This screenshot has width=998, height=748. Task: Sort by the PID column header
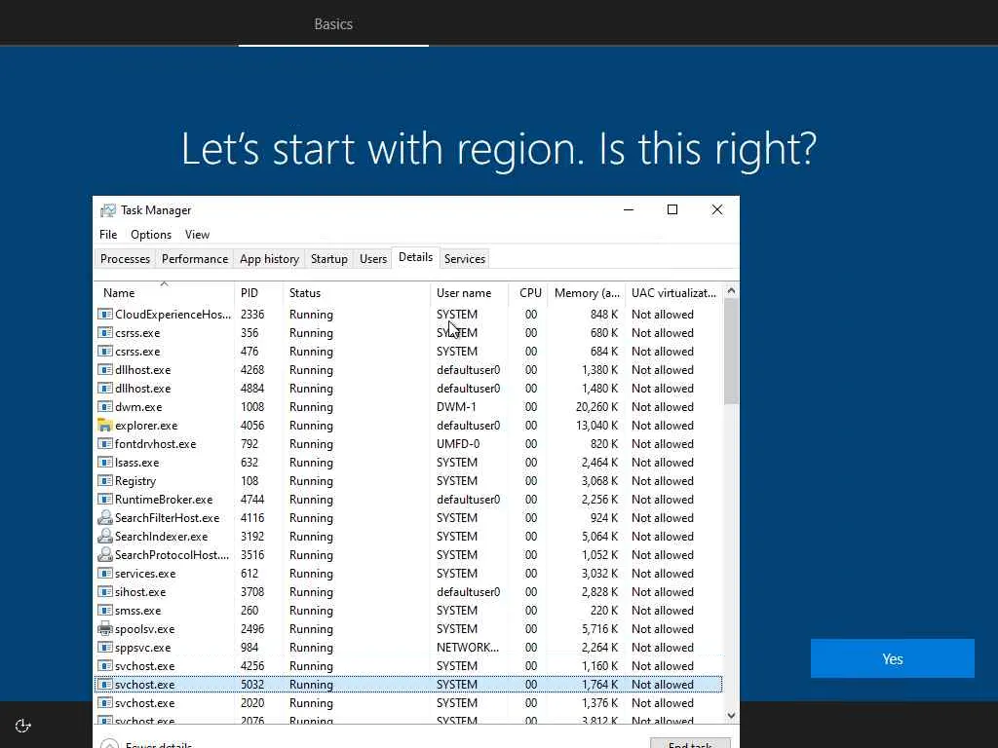pyautogui.click(x=258, y=293)
